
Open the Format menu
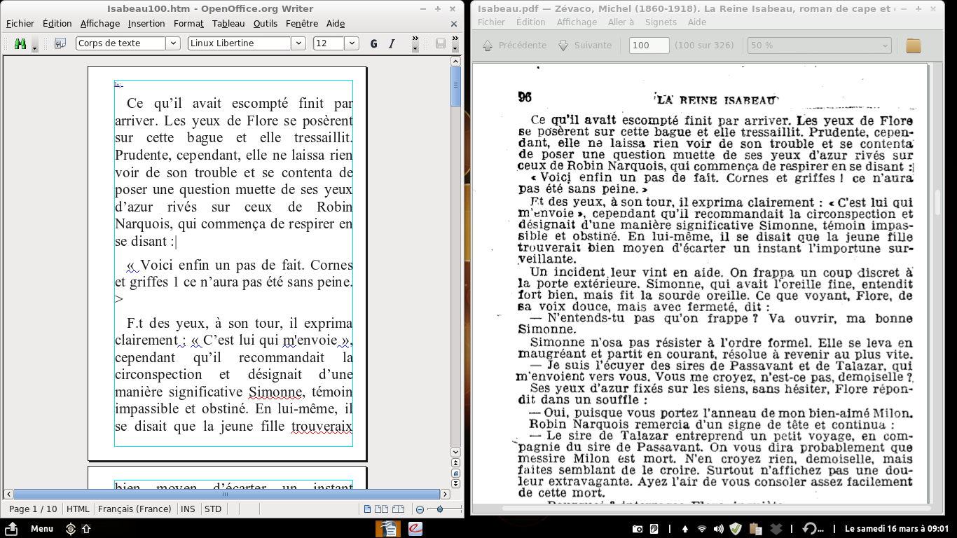[188, 23]
